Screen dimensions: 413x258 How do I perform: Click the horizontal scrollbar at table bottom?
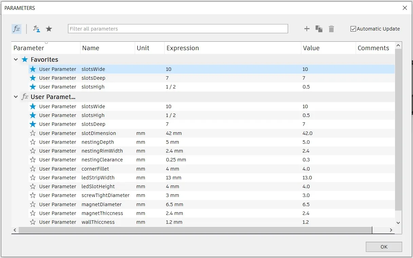pos(195,230)
